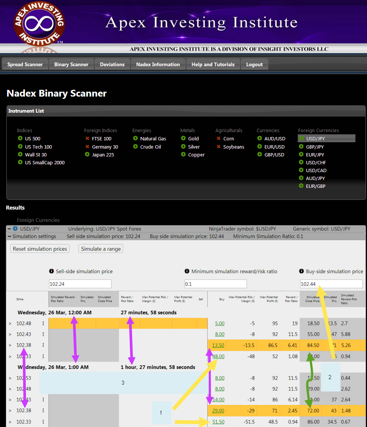Click the Apex Investing Institute logo
Screen dimensions: 367x427
coord(39,24)
